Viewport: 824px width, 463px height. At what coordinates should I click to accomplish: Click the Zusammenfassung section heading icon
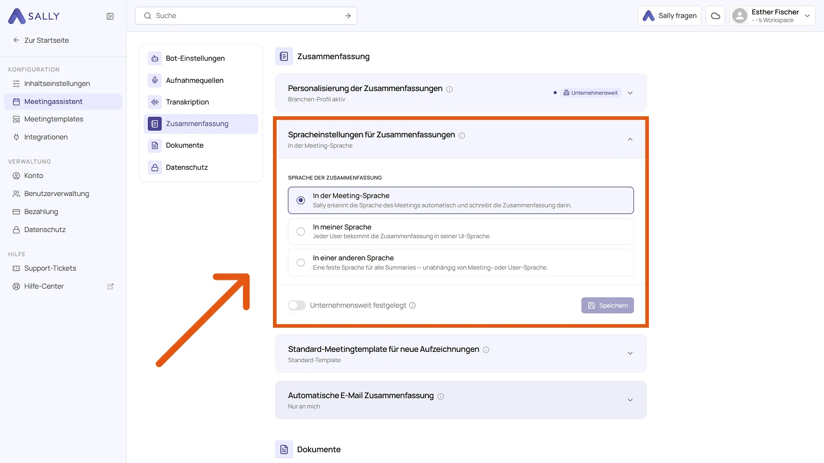(x=284, y=57)
